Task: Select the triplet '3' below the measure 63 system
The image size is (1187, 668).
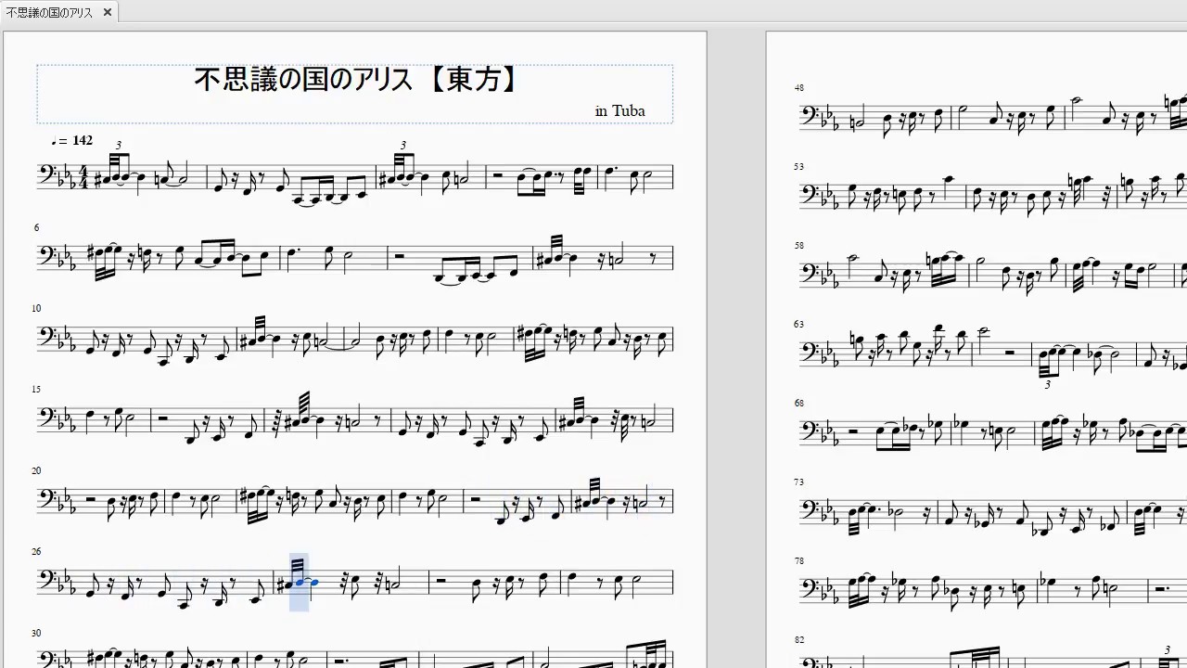Action: click(x=1048, y=384)
